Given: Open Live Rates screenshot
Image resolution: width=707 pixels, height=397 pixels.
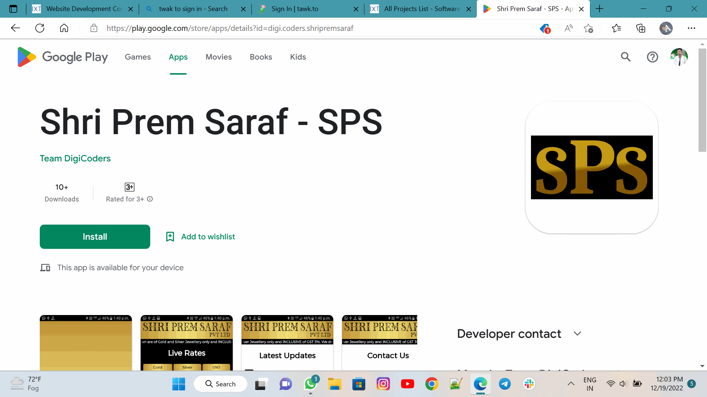Looking at the screenshot, I should point(187,343).
